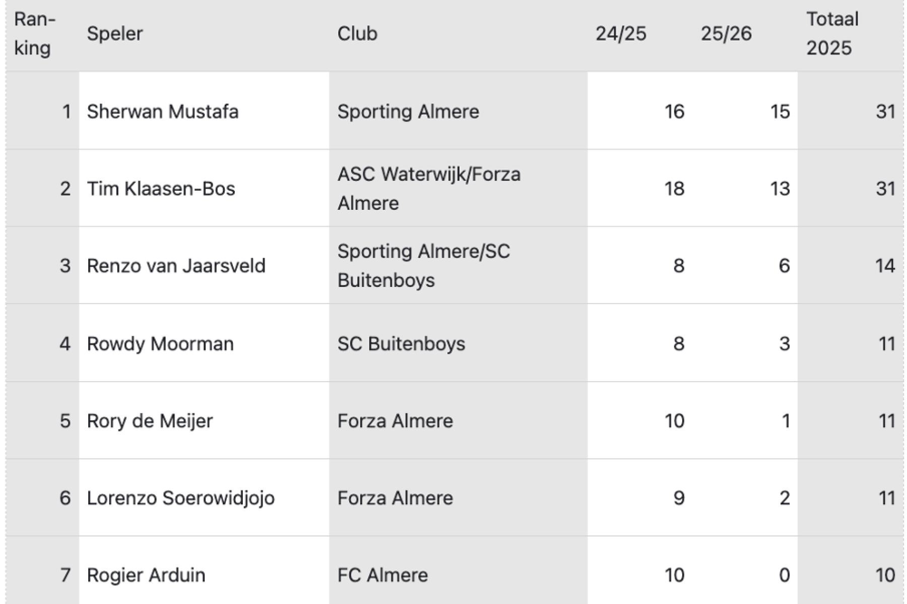Click the Rory de Meijer cell

150,421
